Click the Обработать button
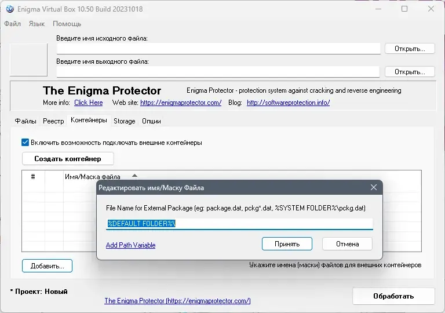The image size is (445, 313). click(x=393, y=296)
